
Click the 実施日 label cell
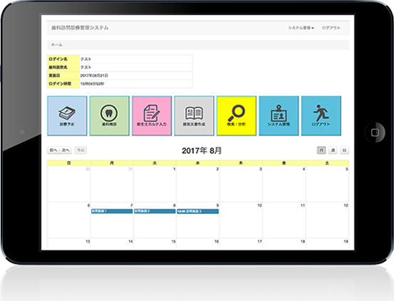click(63, 76)
